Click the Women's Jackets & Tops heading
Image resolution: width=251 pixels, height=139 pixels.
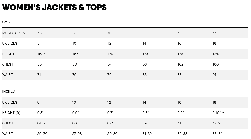[x=54, y=7]
